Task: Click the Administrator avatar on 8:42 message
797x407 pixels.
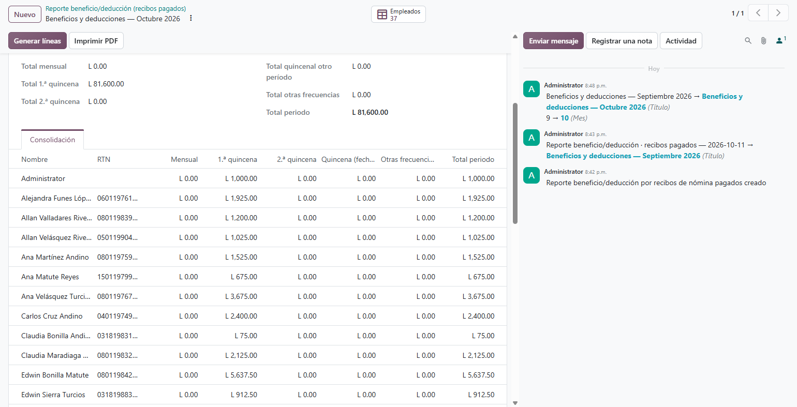Action: 532,175
